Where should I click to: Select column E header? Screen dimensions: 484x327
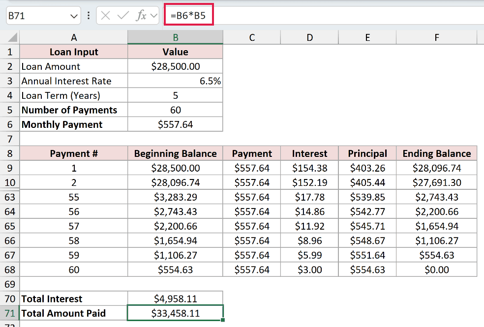(367, 37)
